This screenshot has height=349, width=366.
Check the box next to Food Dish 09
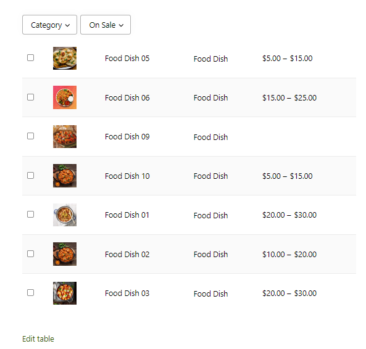(x=31, y=136)
